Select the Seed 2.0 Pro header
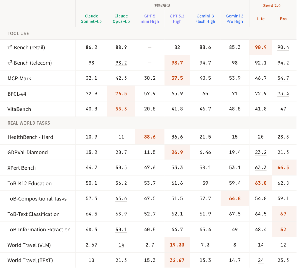Viewport: 297px width, 268px height. [283, 19]
